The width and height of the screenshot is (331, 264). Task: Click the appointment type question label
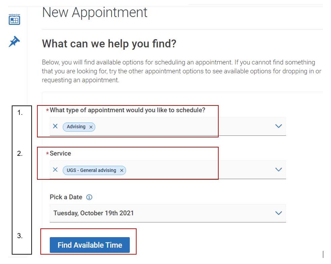pos(127,110)
